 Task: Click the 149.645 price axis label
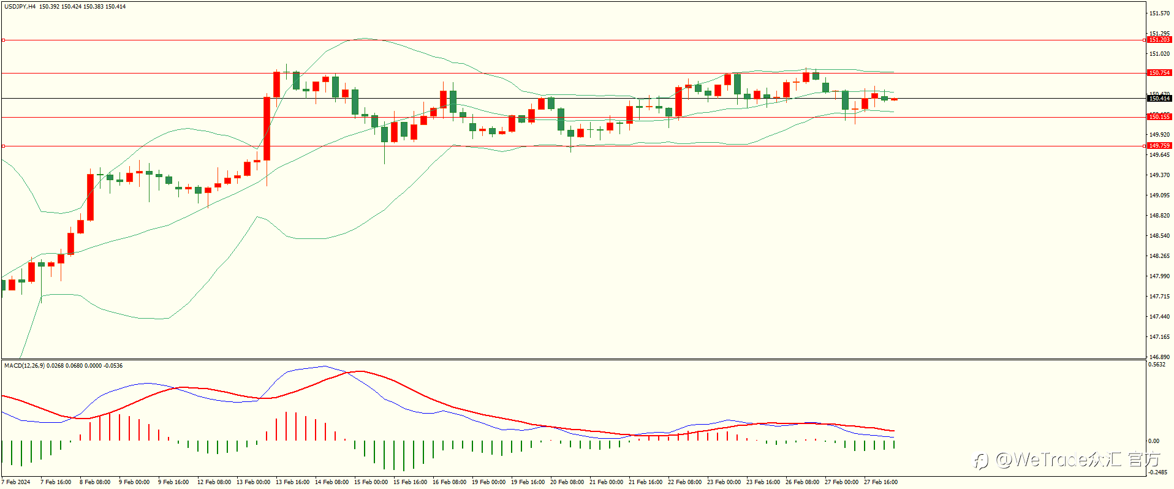[x=1159, y=155]
